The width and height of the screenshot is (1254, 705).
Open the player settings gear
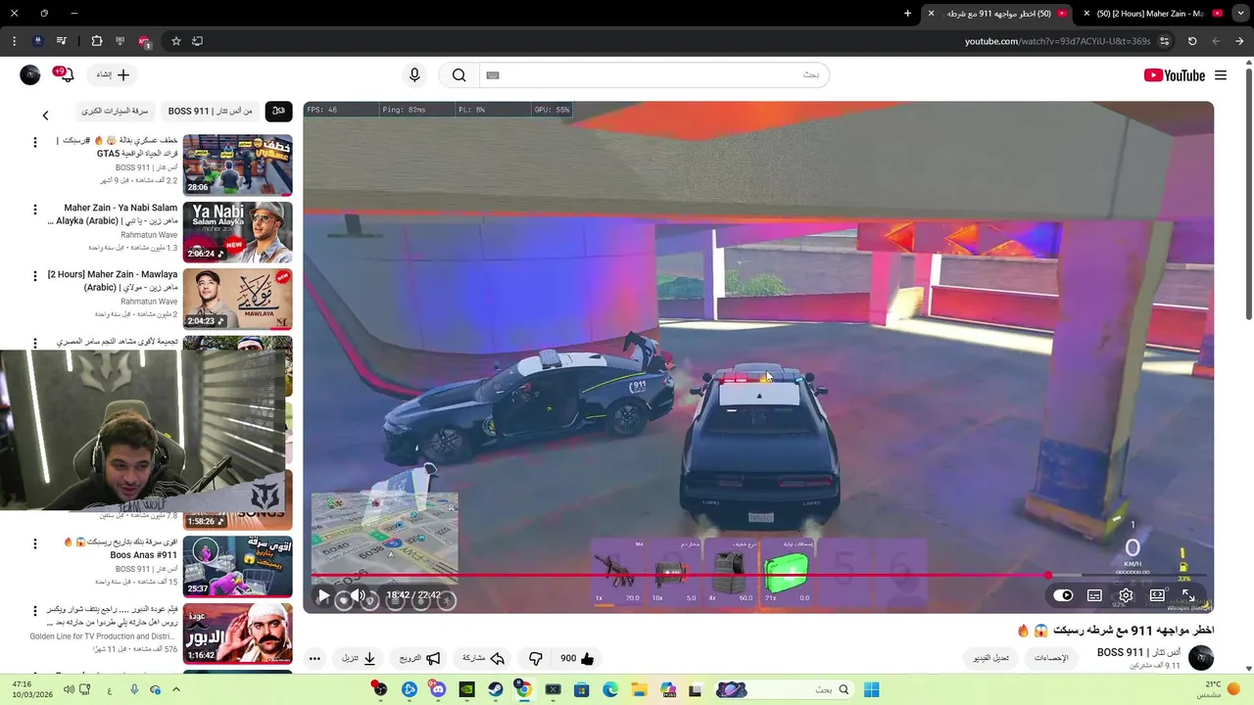[x=1126, y=595]
